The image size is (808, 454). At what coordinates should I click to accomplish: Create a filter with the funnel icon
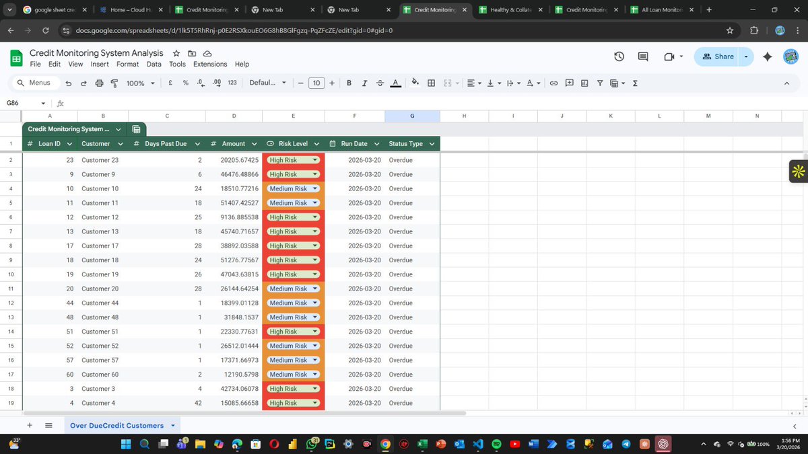599,83
